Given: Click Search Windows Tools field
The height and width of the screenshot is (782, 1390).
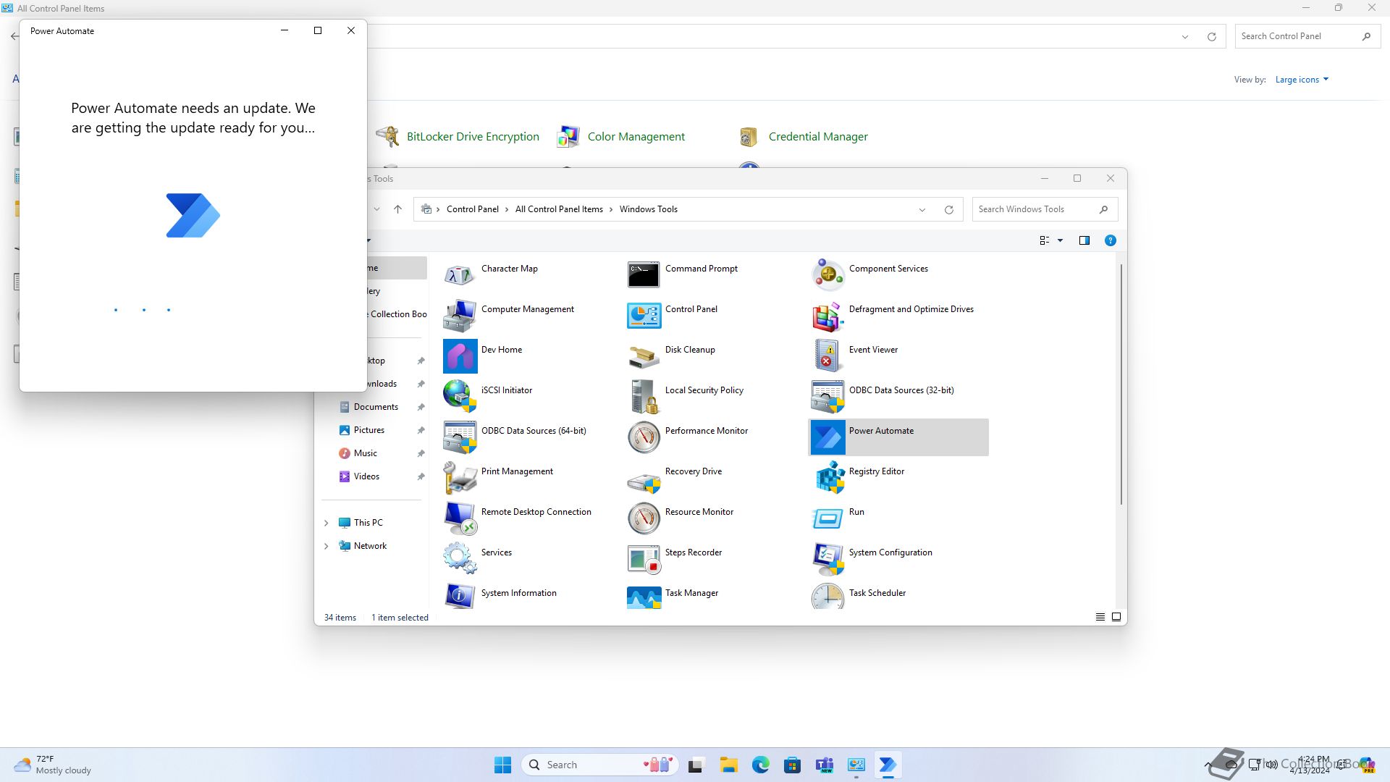Looking at the screenshot, I should point(1045,209).
